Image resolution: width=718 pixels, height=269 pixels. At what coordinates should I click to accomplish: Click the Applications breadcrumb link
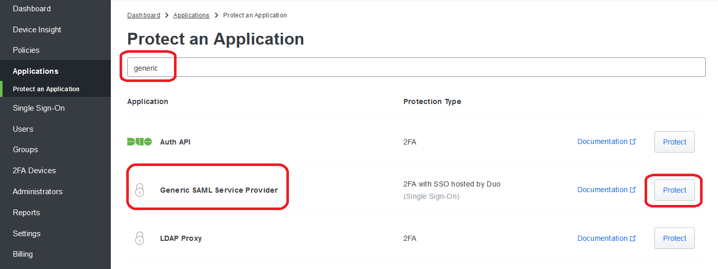[191, 15]
